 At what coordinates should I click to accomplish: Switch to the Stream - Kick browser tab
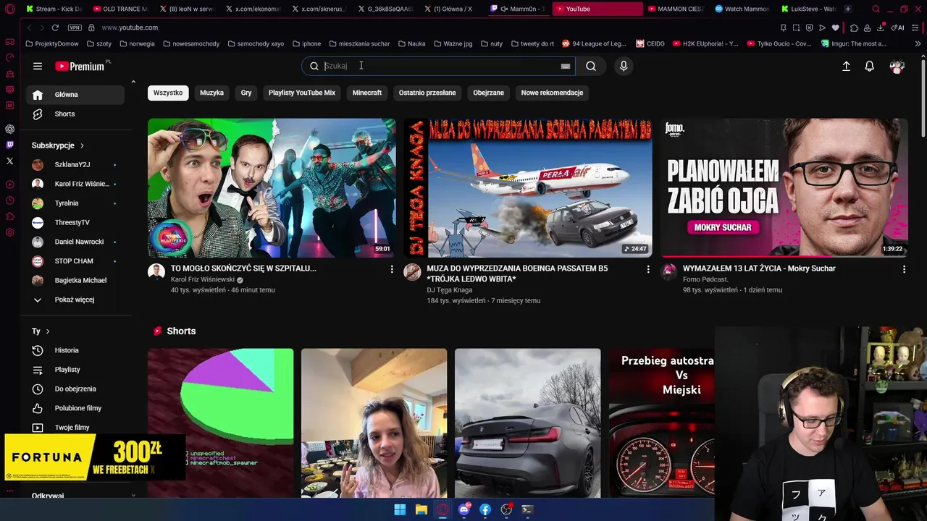pyautogui.click(x=54, y=9)
